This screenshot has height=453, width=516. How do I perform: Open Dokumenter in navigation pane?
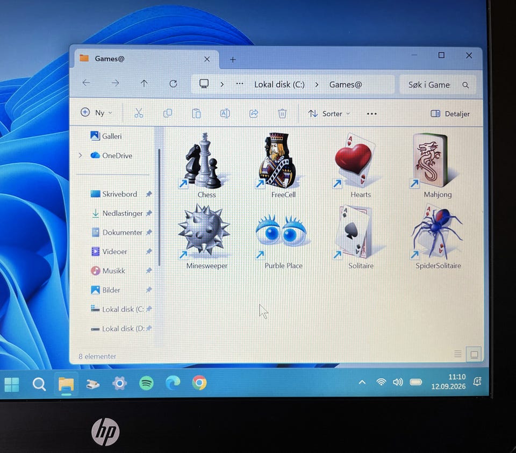click(117, 233)
